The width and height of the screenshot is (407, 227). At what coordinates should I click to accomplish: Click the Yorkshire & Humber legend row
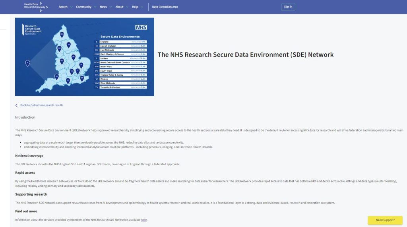(x=120, y=87)
